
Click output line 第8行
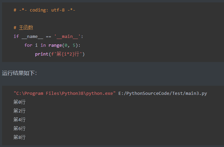[x=20, y=137]
